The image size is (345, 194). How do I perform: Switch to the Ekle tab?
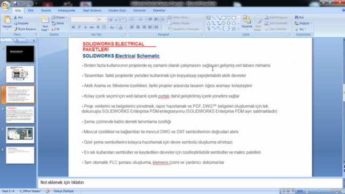(31, 10)
